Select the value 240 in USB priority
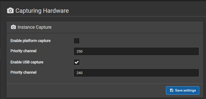The image size is (206, 99). [79, 73]
